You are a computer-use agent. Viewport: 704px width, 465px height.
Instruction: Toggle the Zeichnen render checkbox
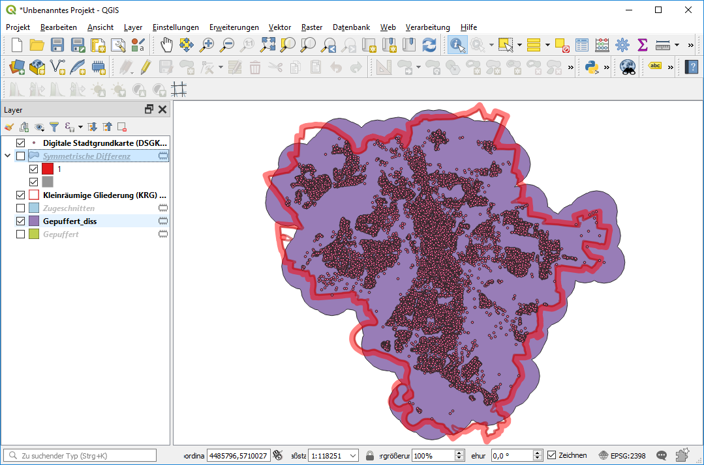(552, 455)
